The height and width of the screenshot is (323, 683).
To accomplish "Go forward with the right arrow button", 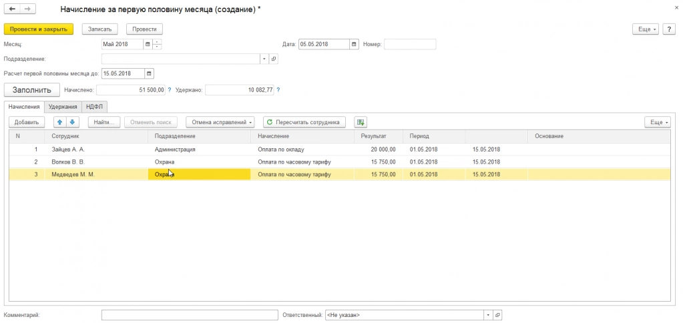I will 28,9.
